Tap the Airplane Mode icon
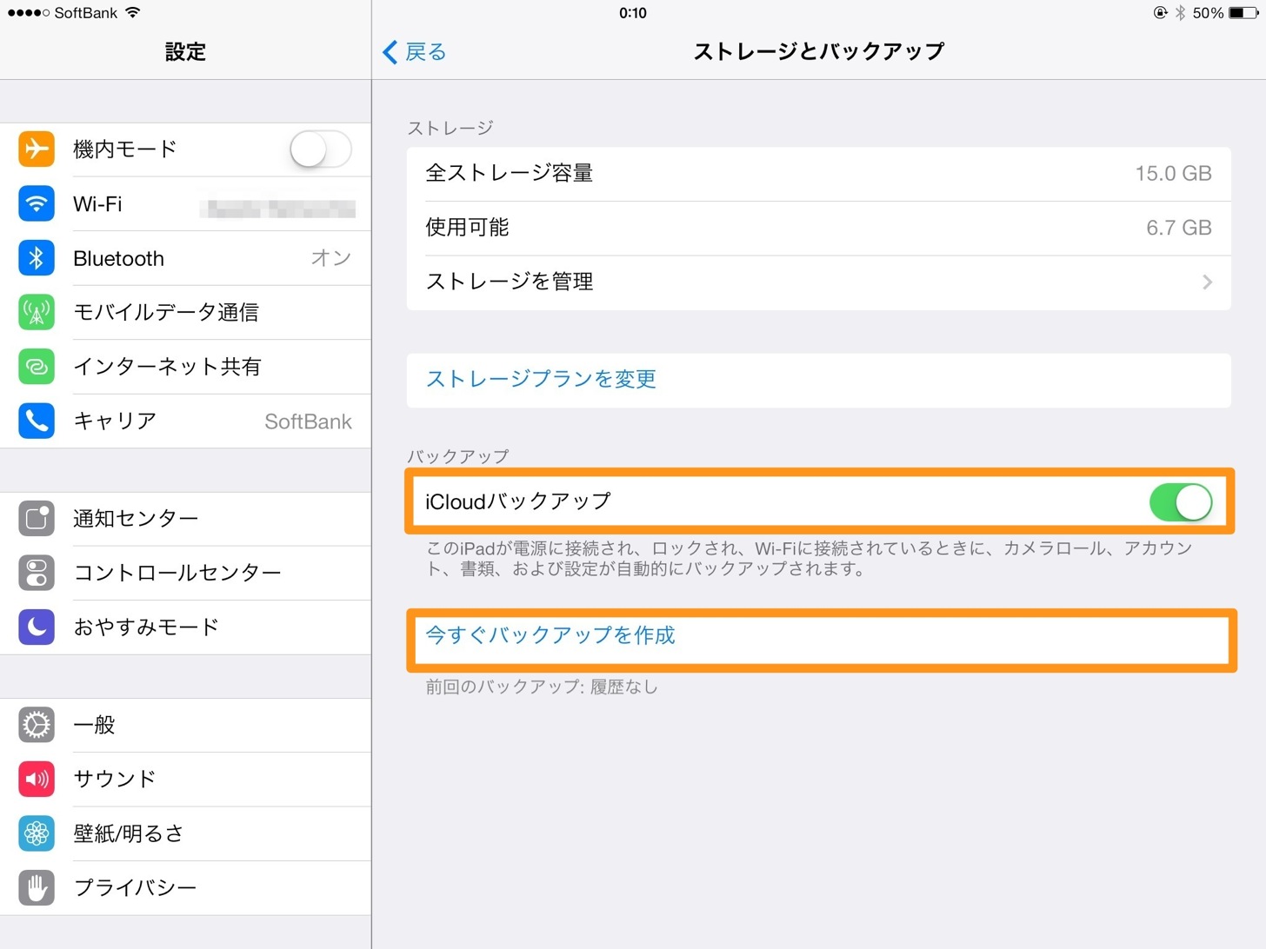 pyautogui.click(x=37, y=149)
